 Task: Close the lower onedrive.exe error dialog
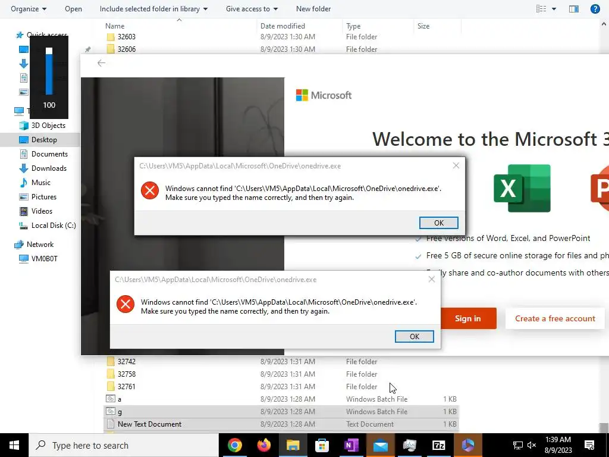[x=432, y=280]
